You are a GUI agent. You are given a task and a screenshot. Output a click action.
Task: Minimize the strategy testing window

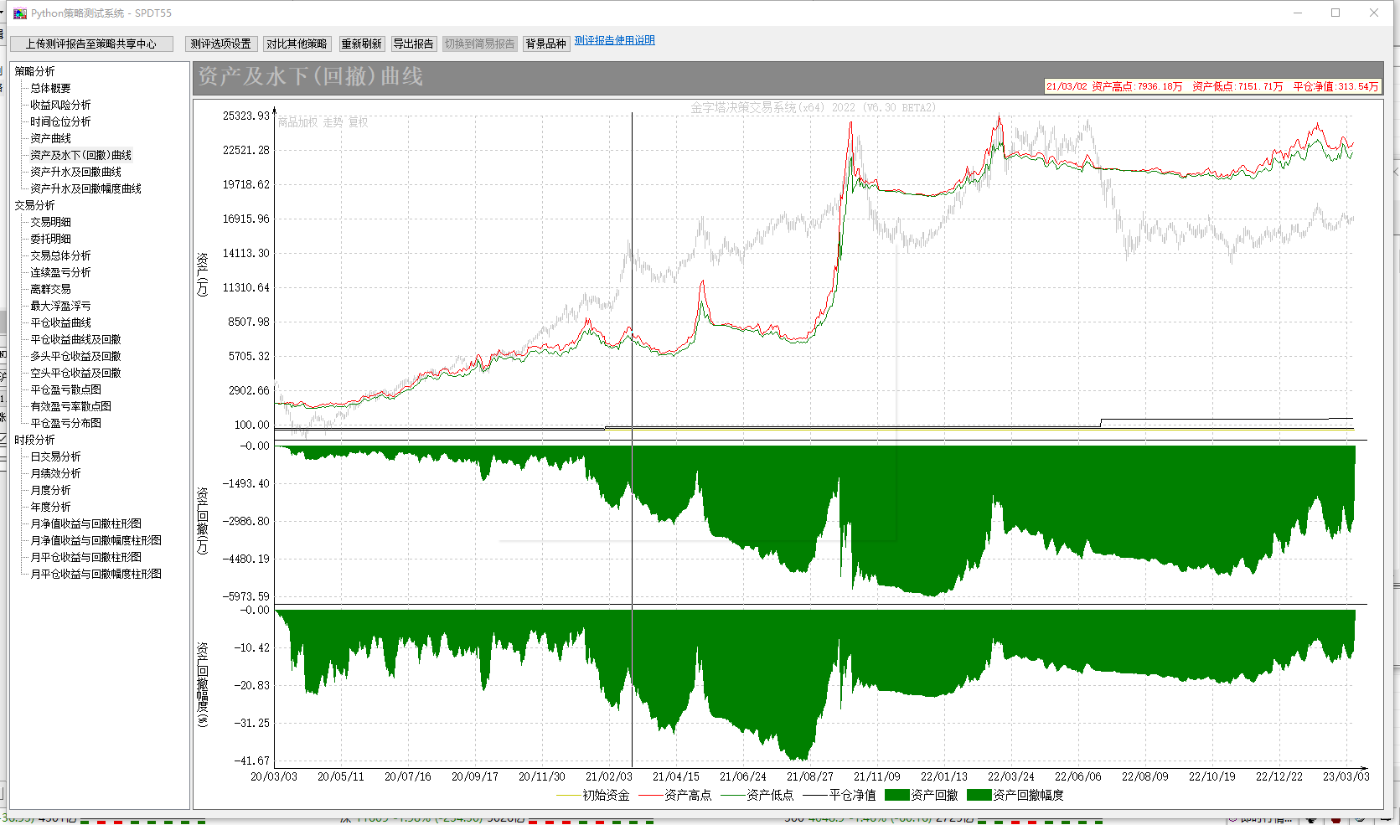tap(1297, 13)
